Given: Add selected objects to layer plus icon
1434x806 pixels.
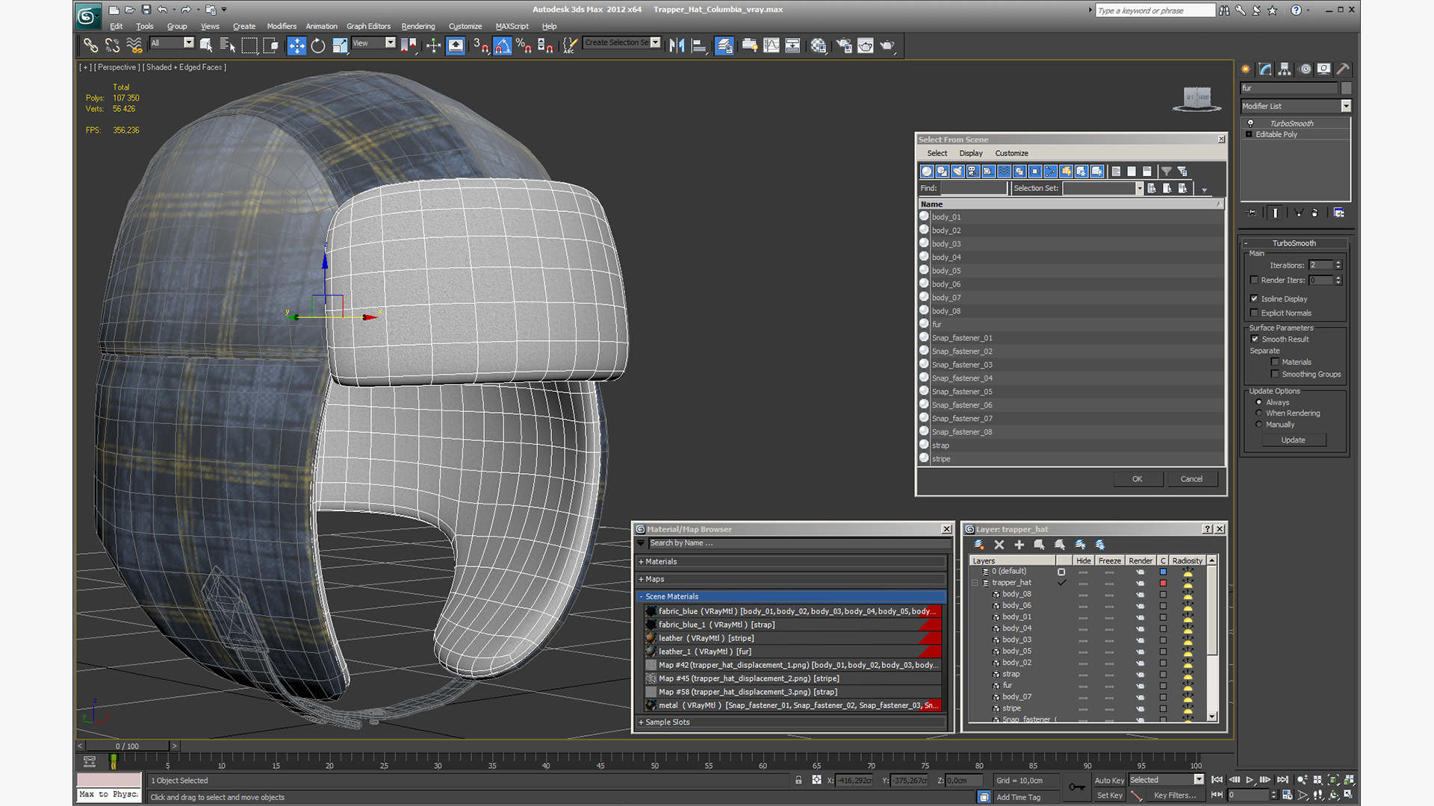Looking at the screenshot, I should pyautogui.click(x=1019, y=545).
